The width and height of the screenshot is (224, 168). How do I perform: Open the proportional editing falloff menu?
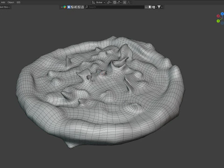(129, 2)
